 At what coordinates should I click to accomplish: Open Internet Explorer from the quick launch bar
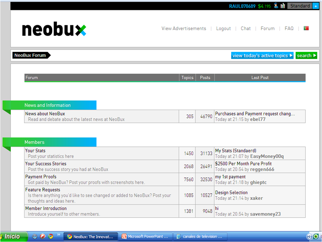point(34,236)
